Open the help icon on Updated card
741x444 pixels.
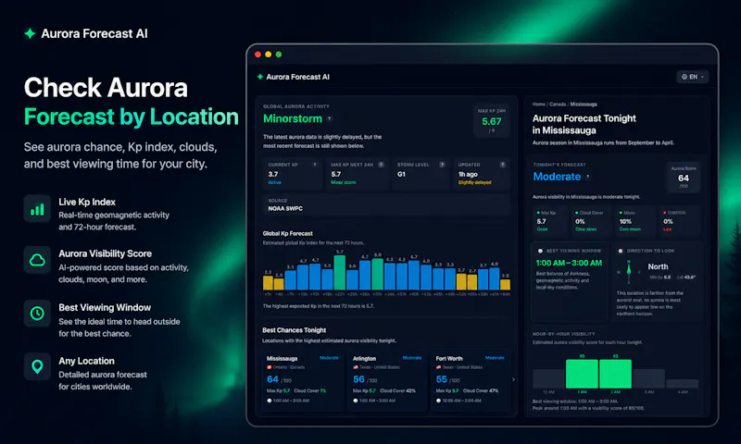(x=502, y=165)
